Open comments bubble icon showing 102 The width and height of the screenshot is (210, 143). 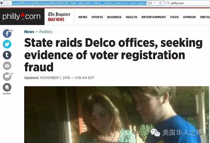(x=7, y=76)
